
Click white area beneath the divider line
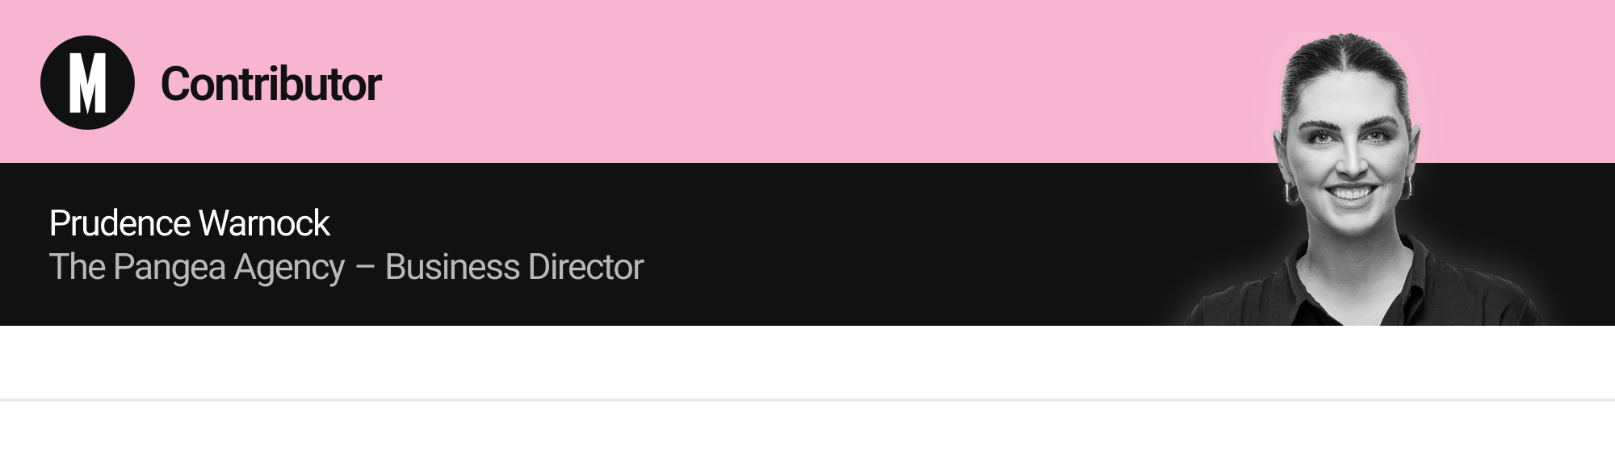807,430
